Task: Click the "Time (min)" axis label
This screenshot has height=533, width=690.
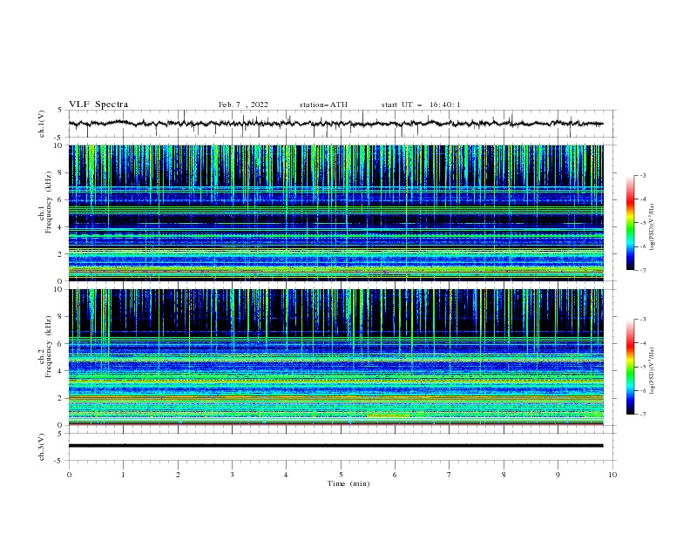Action: coord(348,483)
